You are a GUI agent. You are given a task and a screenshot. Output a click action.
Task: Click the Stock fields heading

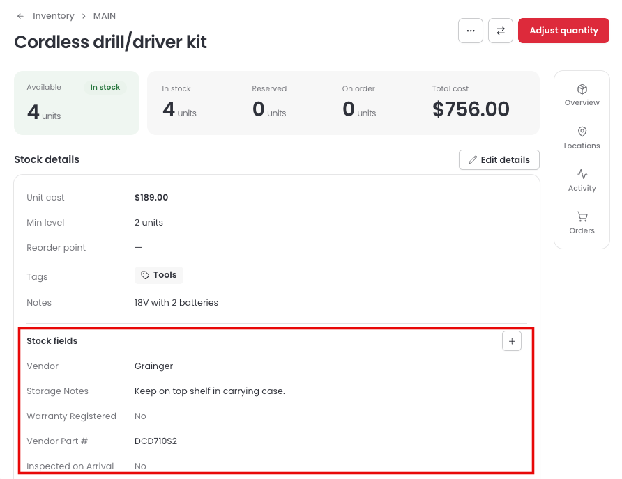click(52, 340)
